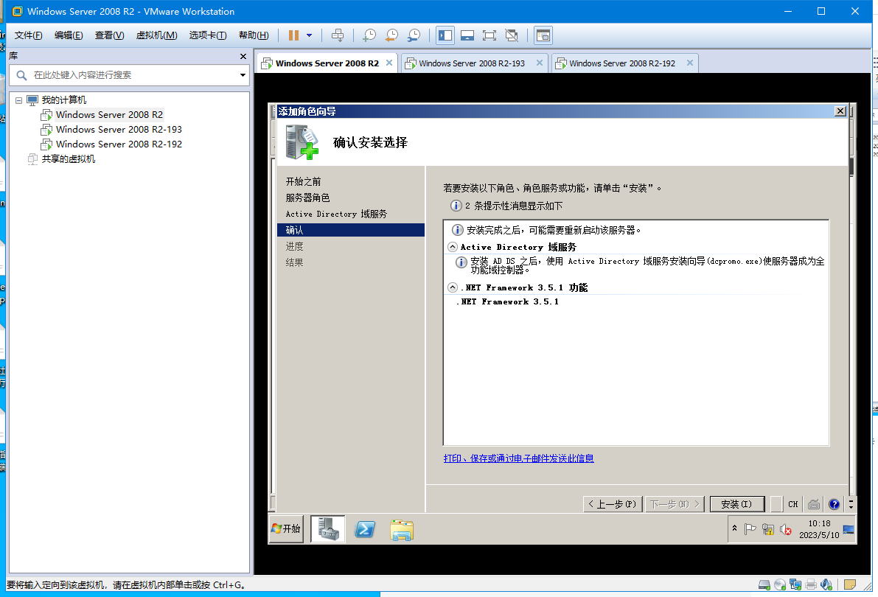
Task: Open the print, save or email information link
Action: point(518,458)
